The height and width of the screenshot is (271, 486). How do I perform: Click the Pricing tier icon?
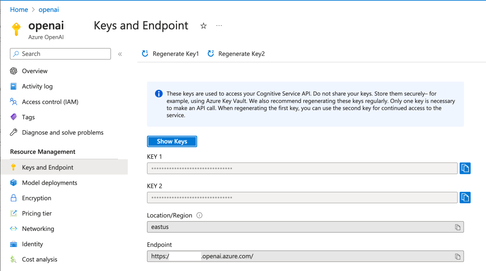[x=14, y=213]
